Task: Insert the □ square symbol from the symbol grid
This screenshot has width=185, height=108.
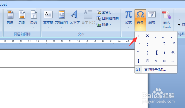Action: click(139, 36)
